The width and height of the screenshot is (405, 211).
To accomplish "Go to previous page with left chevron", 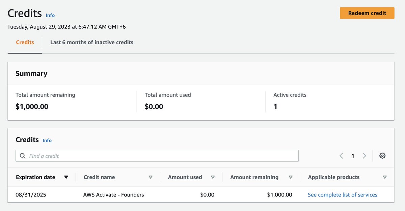I will tap(341, 156).
